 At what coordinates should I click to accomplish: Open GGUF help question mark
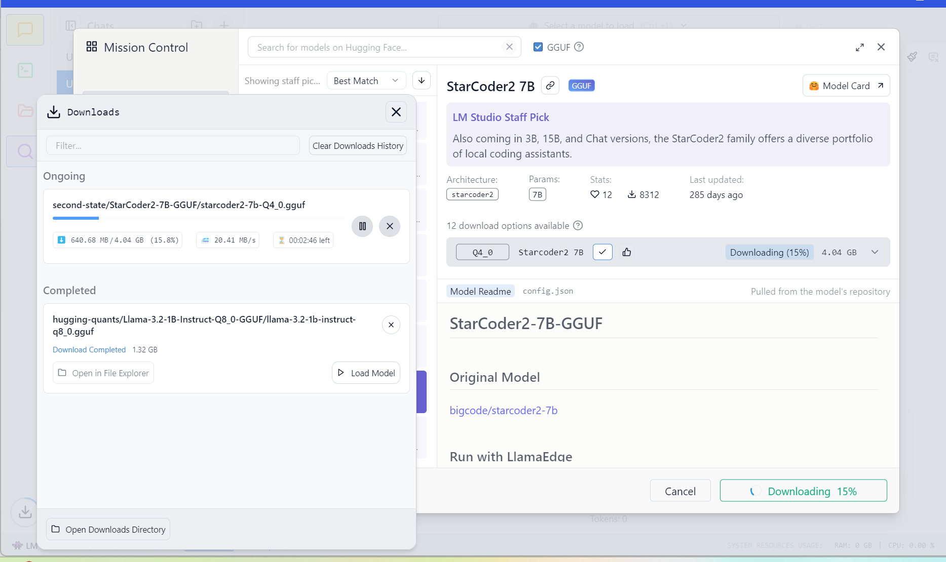(x=579, y=47)
